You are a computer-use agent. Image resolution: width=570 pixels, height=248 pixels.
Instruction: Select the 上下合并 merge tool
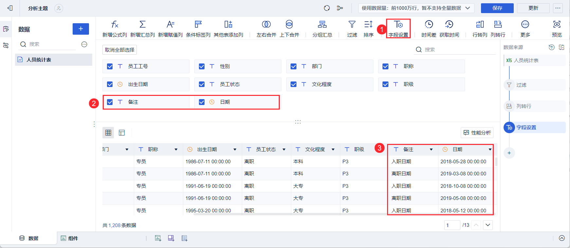pyautogui.click(x=289, y=28)
